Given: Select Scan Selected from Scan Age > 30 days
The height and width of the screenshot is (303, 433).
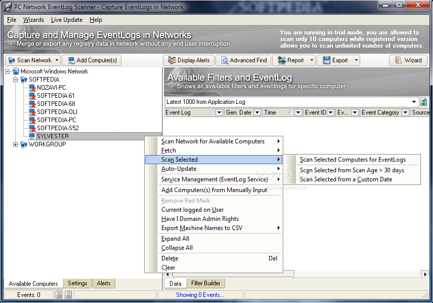Looking at the screenshot, I should (352, 170).
